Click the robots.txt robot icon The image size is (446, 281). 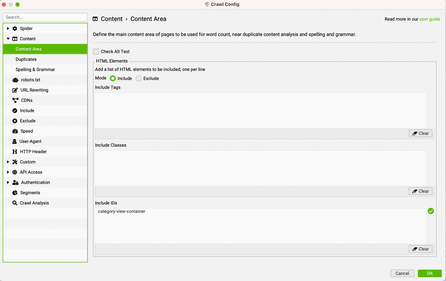(15, 79)
